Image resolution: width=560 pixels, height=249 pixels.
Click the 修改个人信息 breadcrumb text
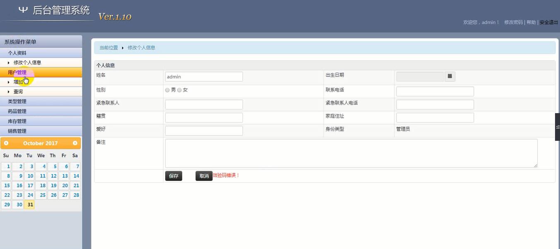(142, 48)
